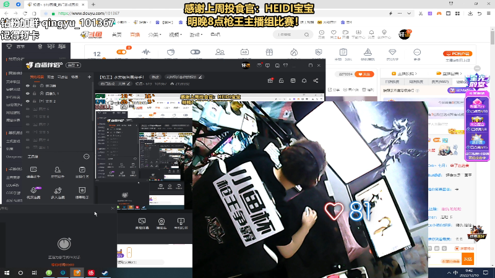
Task: Click the Douyu search input field
Action: point(289,35)
